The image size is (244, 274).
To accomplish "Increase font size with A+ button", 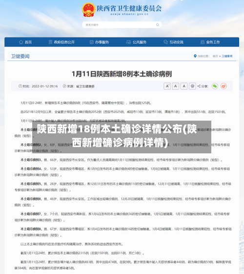I will (x=167, y=86).
